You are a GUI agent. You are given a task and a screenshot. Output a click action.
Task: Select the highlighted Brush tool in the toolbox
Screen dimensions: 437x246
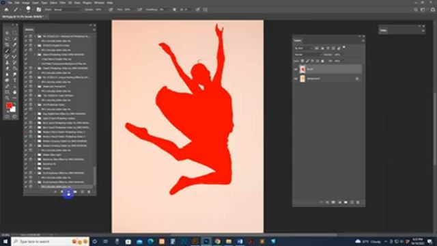[8, 51]
